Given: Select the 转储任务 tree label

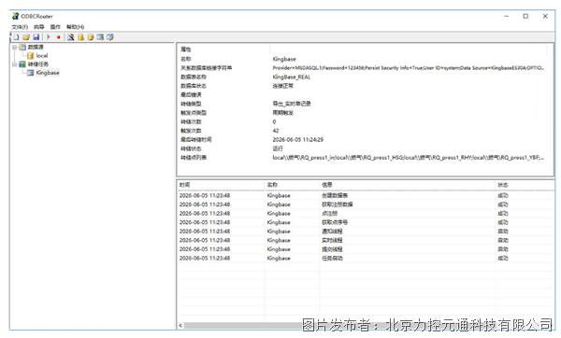Looking at the screenshot, I should coord(38,64).
